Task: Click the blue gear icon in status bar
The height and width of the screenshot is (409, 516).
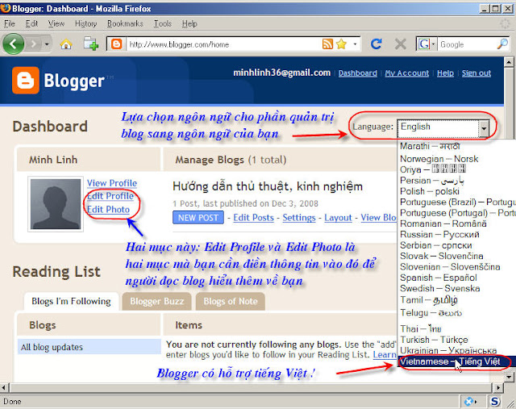Action: [470, 402]
